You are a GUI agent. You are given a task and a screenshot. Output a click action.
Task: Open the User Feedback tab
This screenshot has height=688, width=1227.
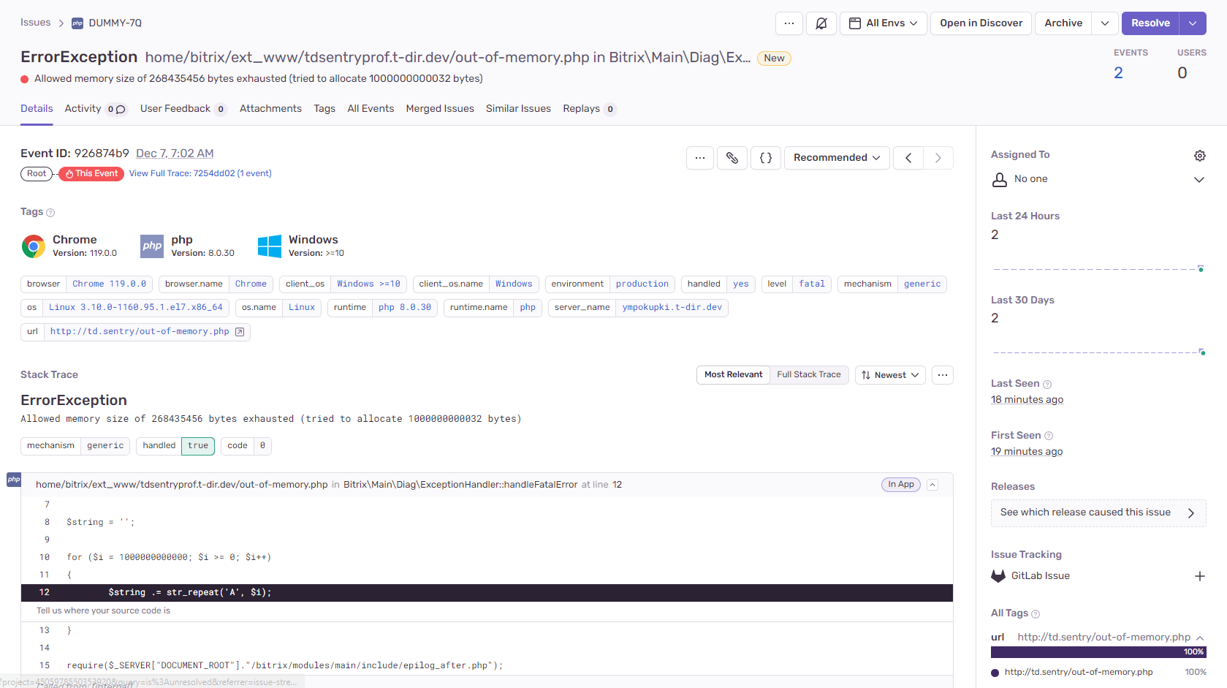tap(183, 109)
